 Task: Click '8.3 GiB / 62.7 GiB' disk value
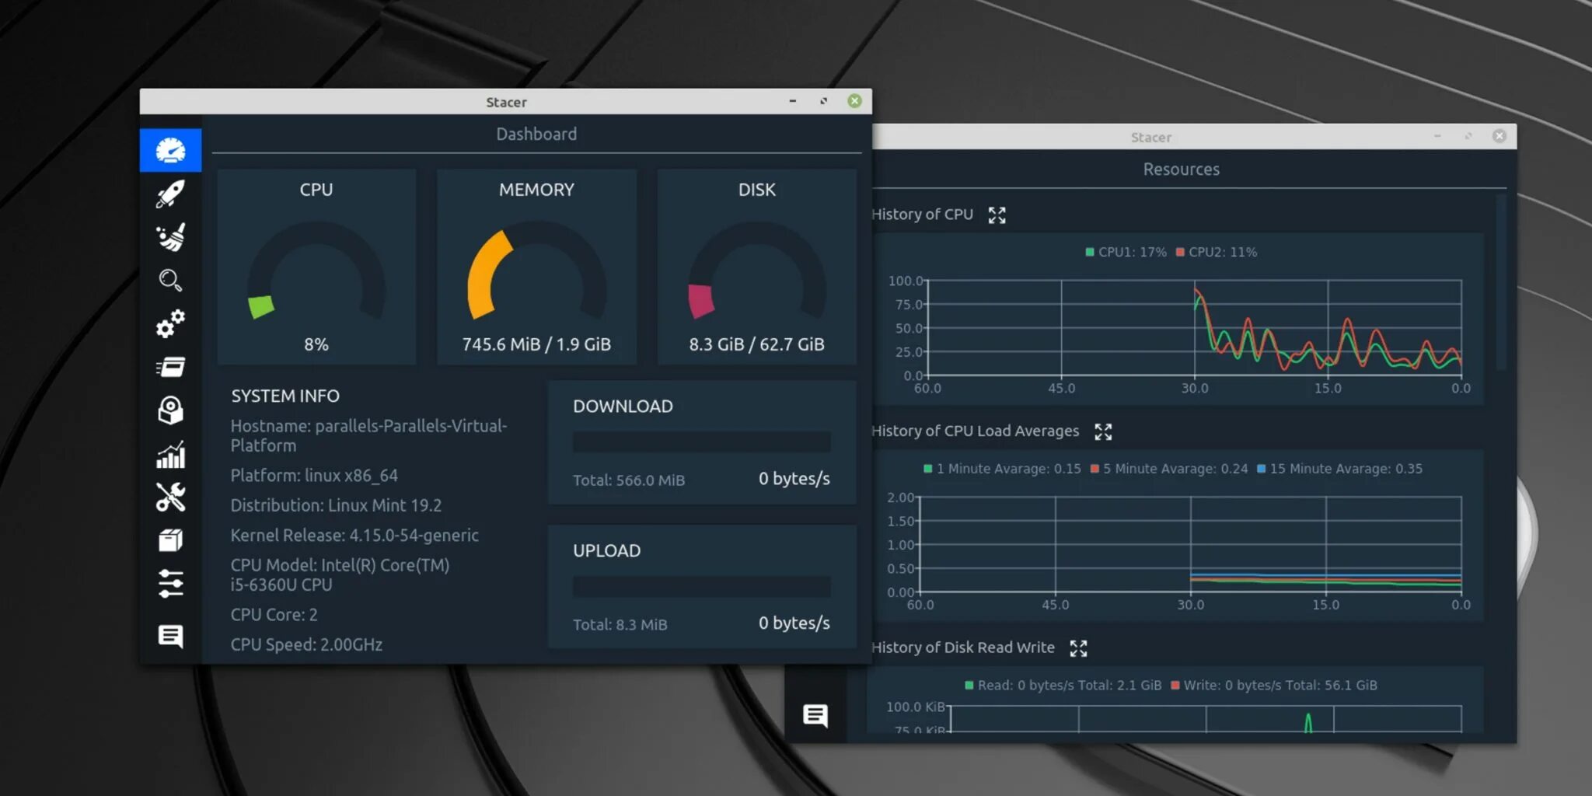756,344
